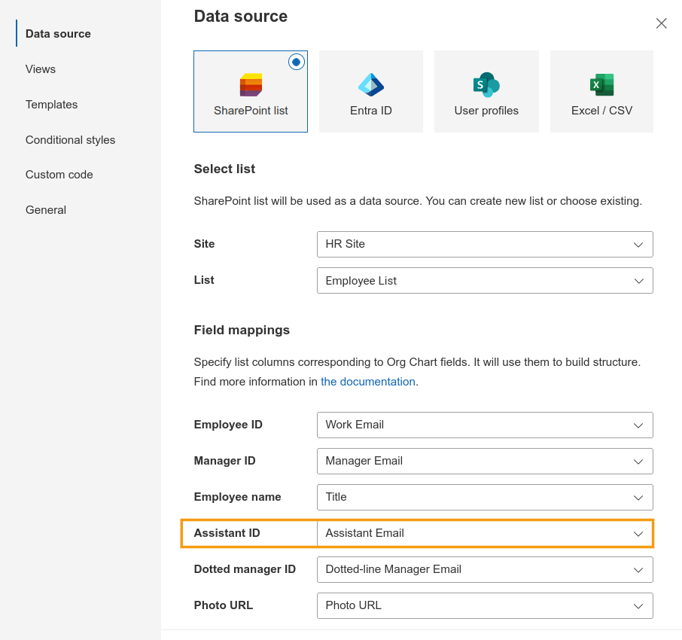This screenshot has height=640, width=682.
Task: Switch to the Custom code section
Action: [x=59, y=175]
